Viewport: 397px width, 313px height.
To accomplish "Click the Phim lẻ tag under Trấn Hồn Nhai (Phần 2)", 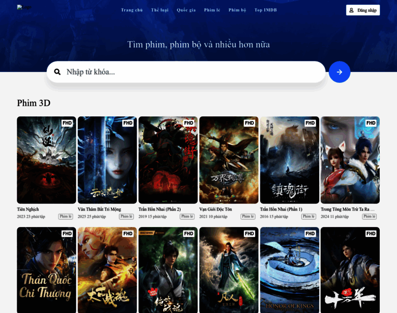I will (x=187, y=216).
